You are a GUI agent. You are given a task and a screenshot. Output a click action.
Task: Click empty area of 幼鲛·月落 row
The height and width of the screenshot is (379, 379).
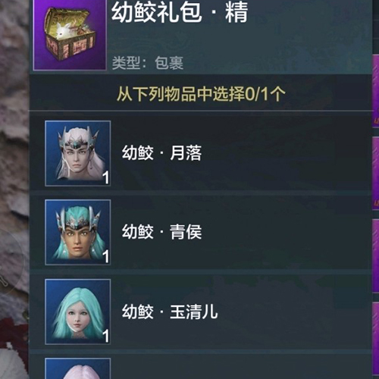click(286, 153)
